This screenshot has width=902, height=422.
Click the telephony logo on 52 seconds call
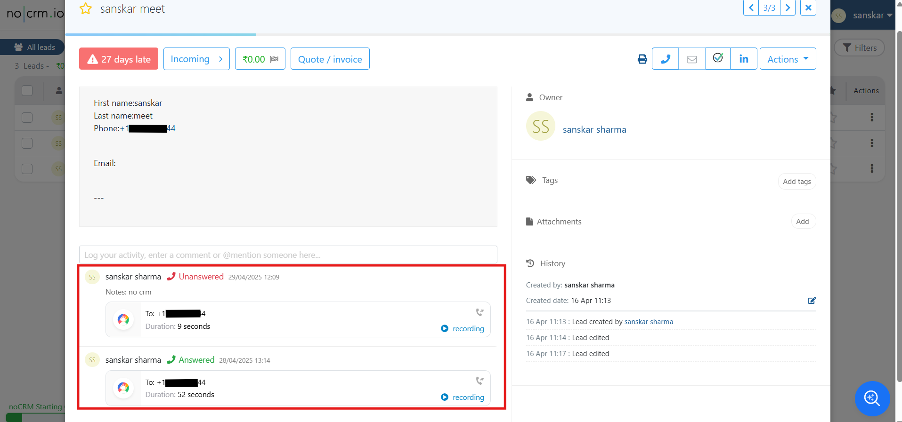(x=123, y=388)
